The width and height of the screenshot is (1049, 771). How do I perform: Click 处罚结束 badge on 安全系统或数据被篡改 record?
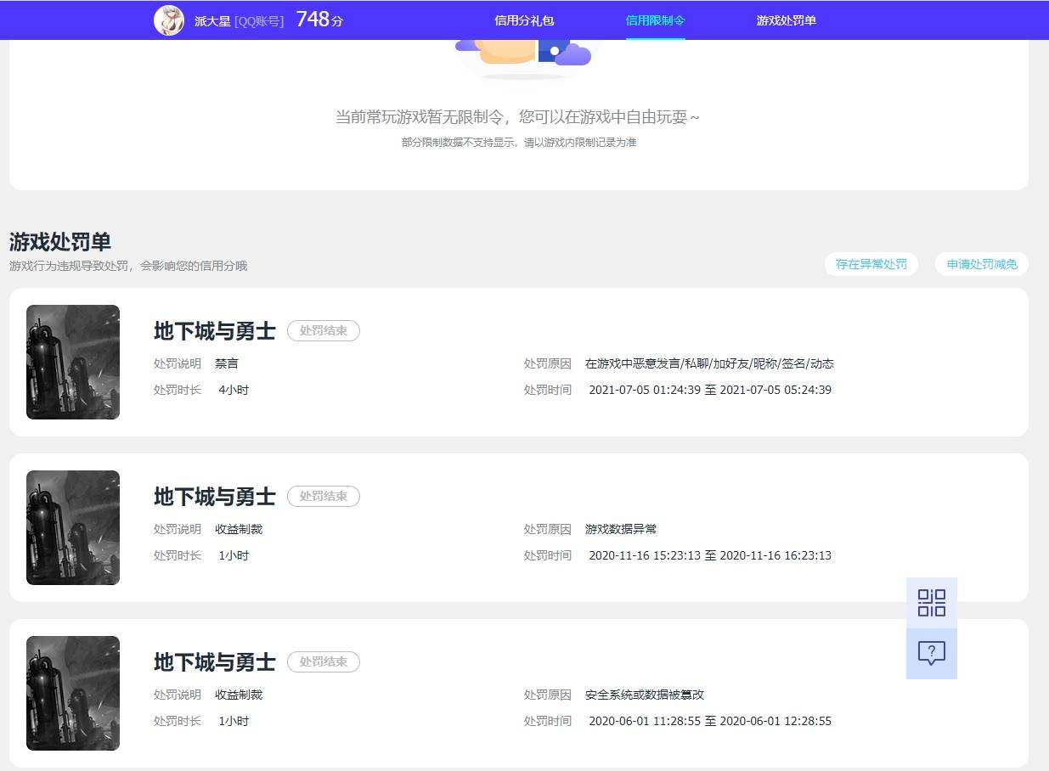coord(324,661)
